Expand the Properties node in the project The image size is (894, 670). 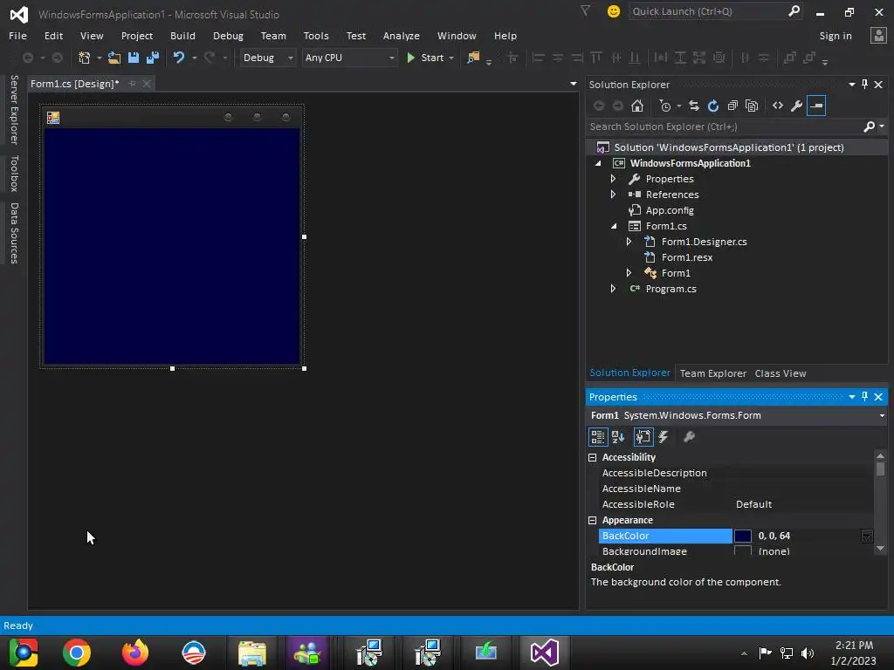tap(614, 179)
